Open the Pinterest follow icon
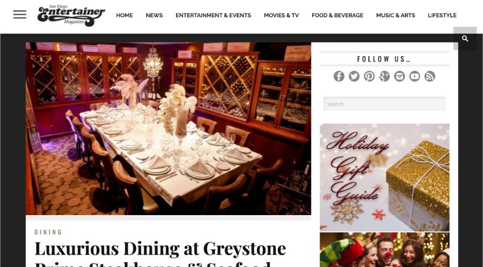 [x=369, y=76]
